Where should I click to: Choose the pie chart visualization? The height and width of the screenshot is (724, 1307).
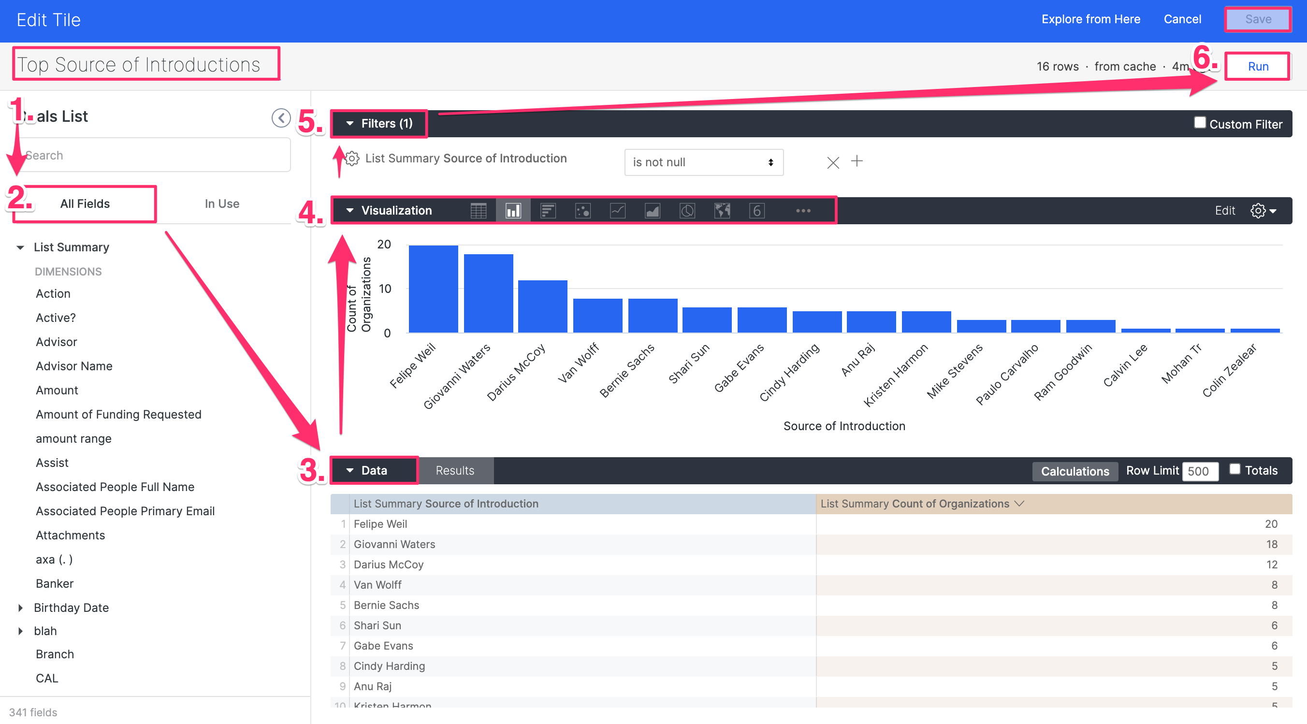pos(686,210)
